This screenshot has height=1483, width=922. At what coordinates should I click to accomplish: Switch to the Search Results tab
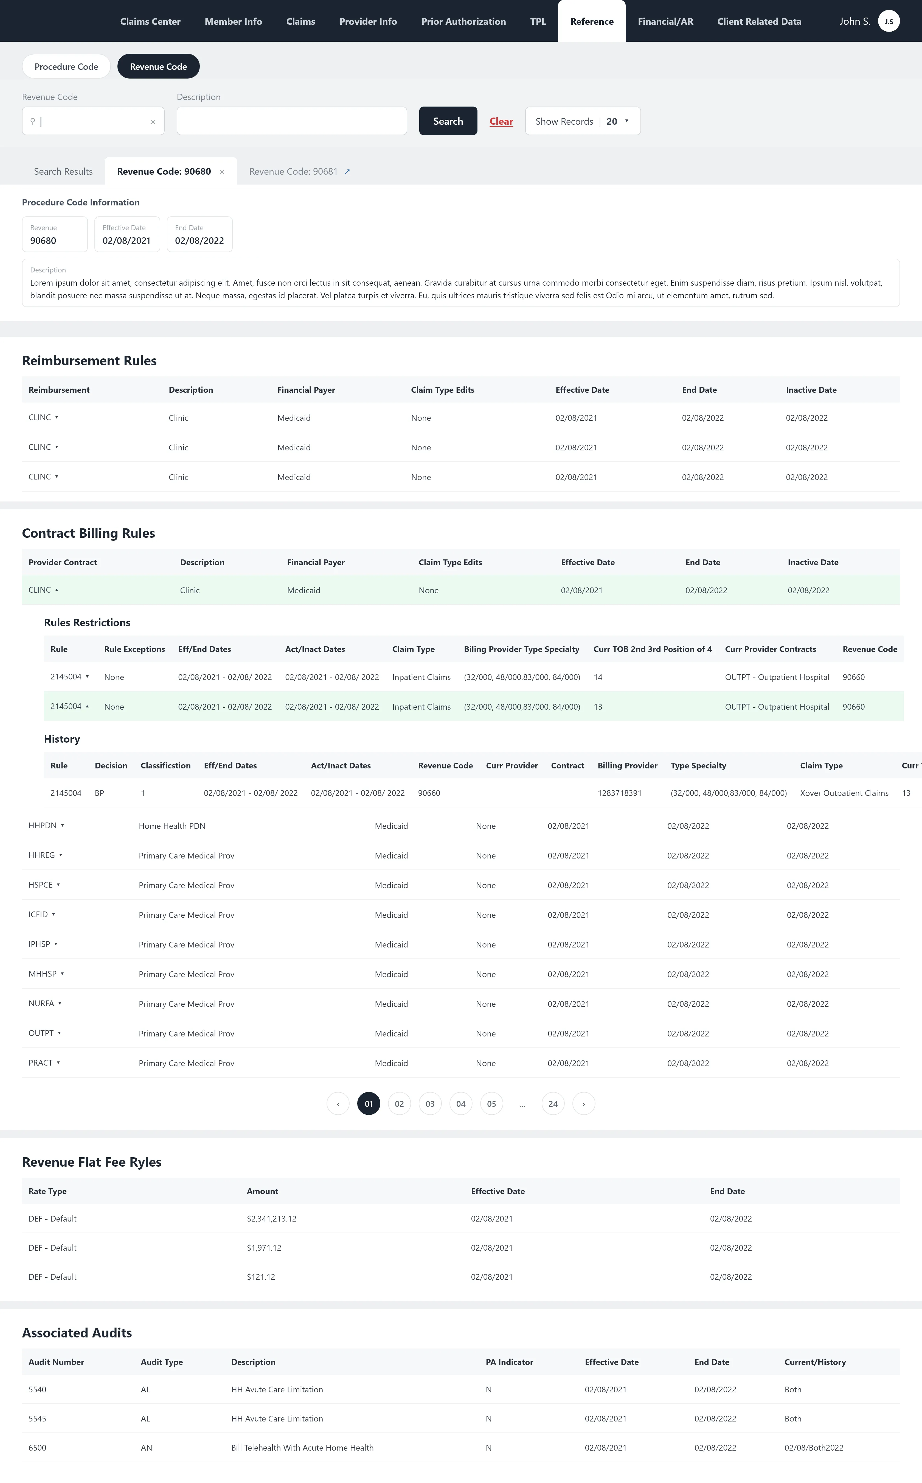[63, 171]
